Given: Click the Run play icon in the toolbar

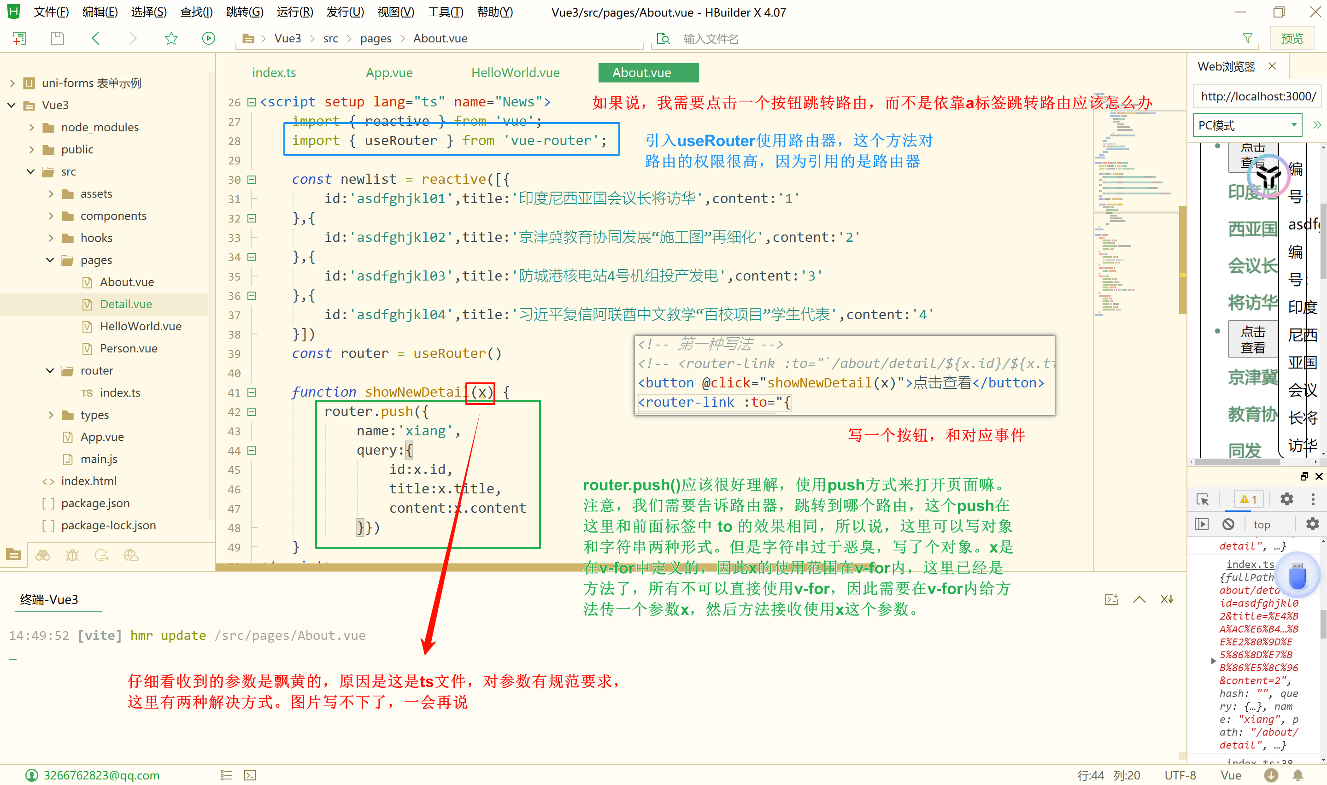Looking at the screenshot, I should pyautogui.click(x=208, y=38).
